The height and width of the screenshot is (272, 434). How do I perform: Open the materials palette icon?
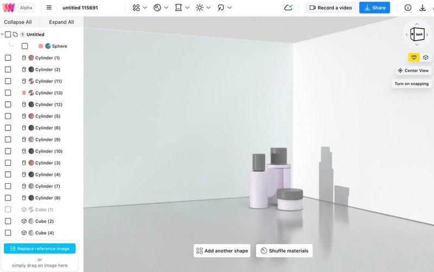coord(157,8)
